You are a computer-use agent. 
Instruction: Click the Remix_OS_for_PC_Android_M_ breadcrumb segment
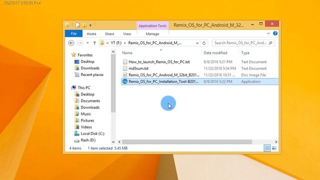click(x=154, y=43)
